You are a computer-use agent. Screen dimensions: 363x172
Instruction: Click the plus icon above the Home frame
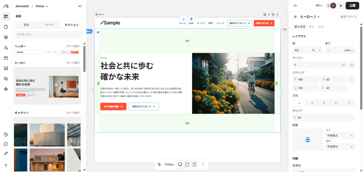click(277, 15)
